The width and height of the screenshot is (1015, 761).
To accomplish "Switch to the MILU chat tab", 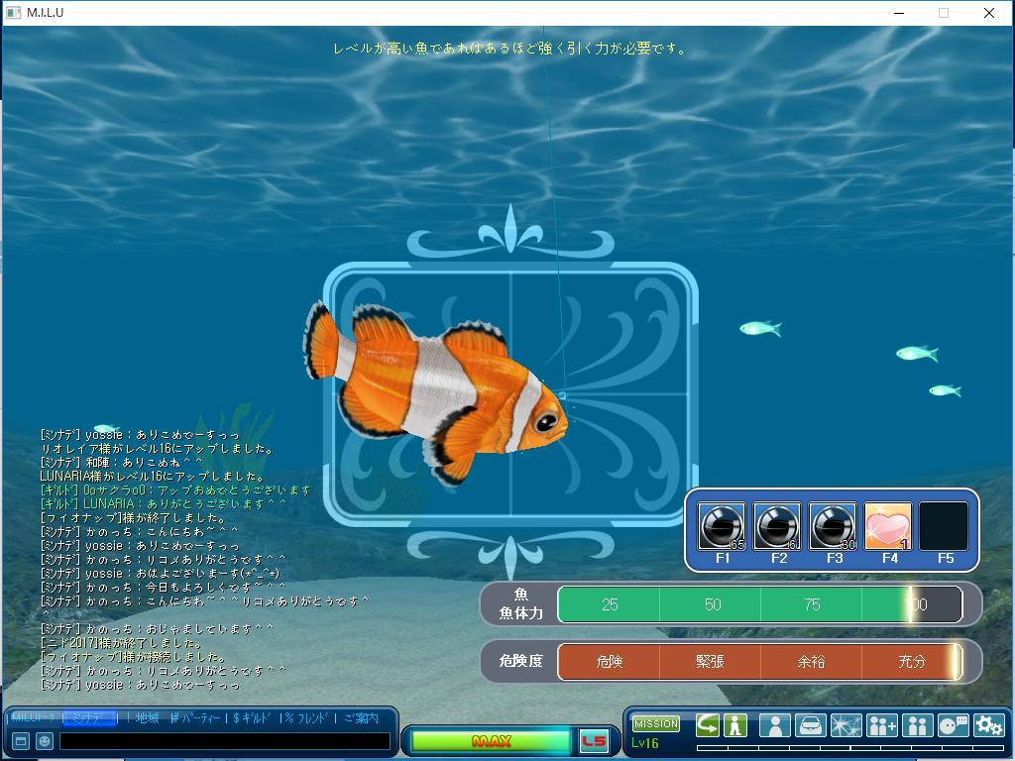I will coord(34,717).
